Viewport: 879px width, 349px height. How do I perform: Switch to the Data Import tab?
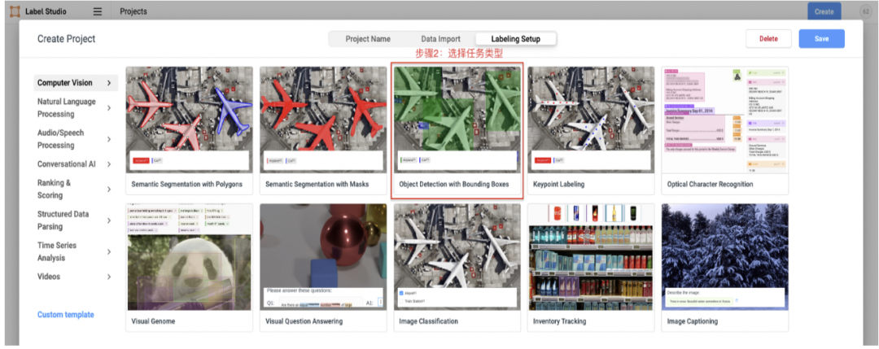click(x=440, y=39)
